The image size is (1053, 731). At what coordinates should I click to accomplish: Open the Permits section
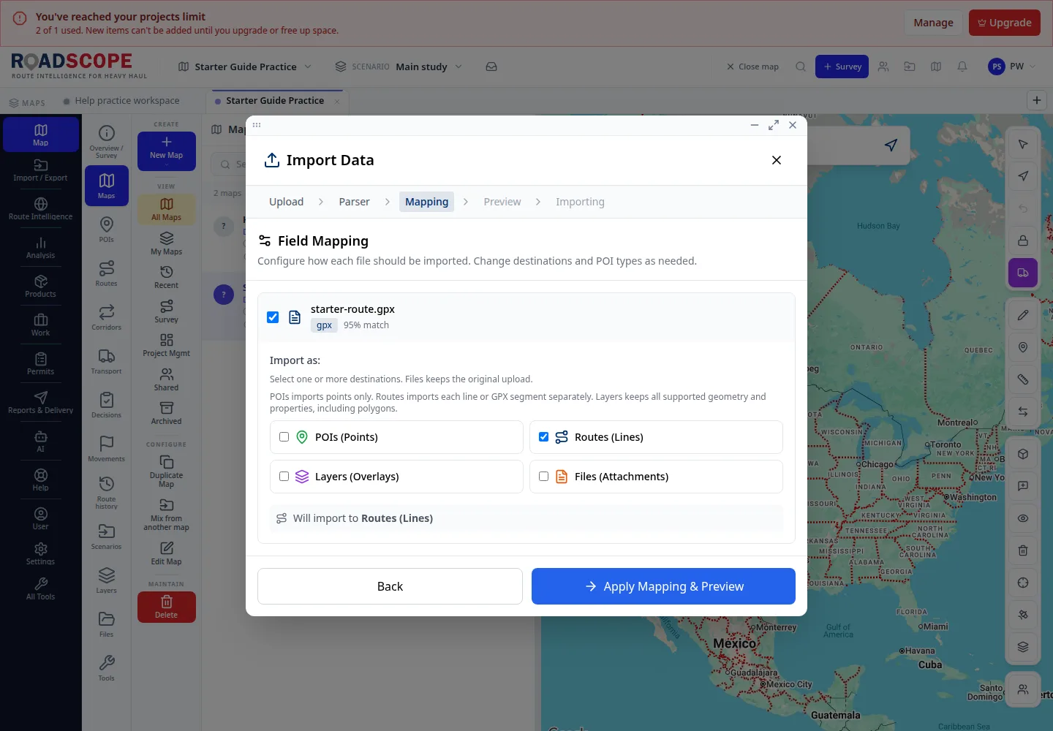[41, 363]
